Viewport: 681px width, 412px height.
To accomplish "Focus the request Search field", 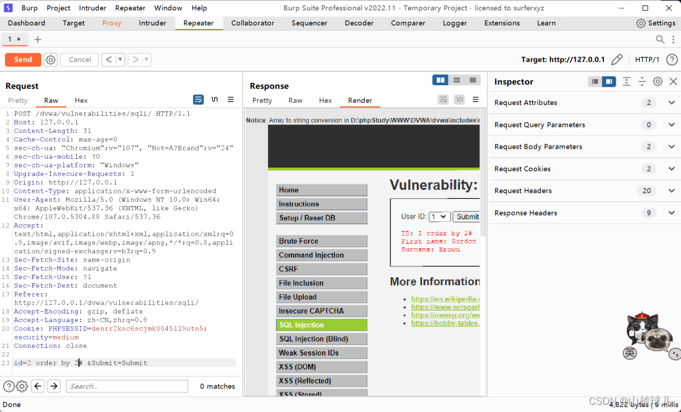I will point(127,386).
